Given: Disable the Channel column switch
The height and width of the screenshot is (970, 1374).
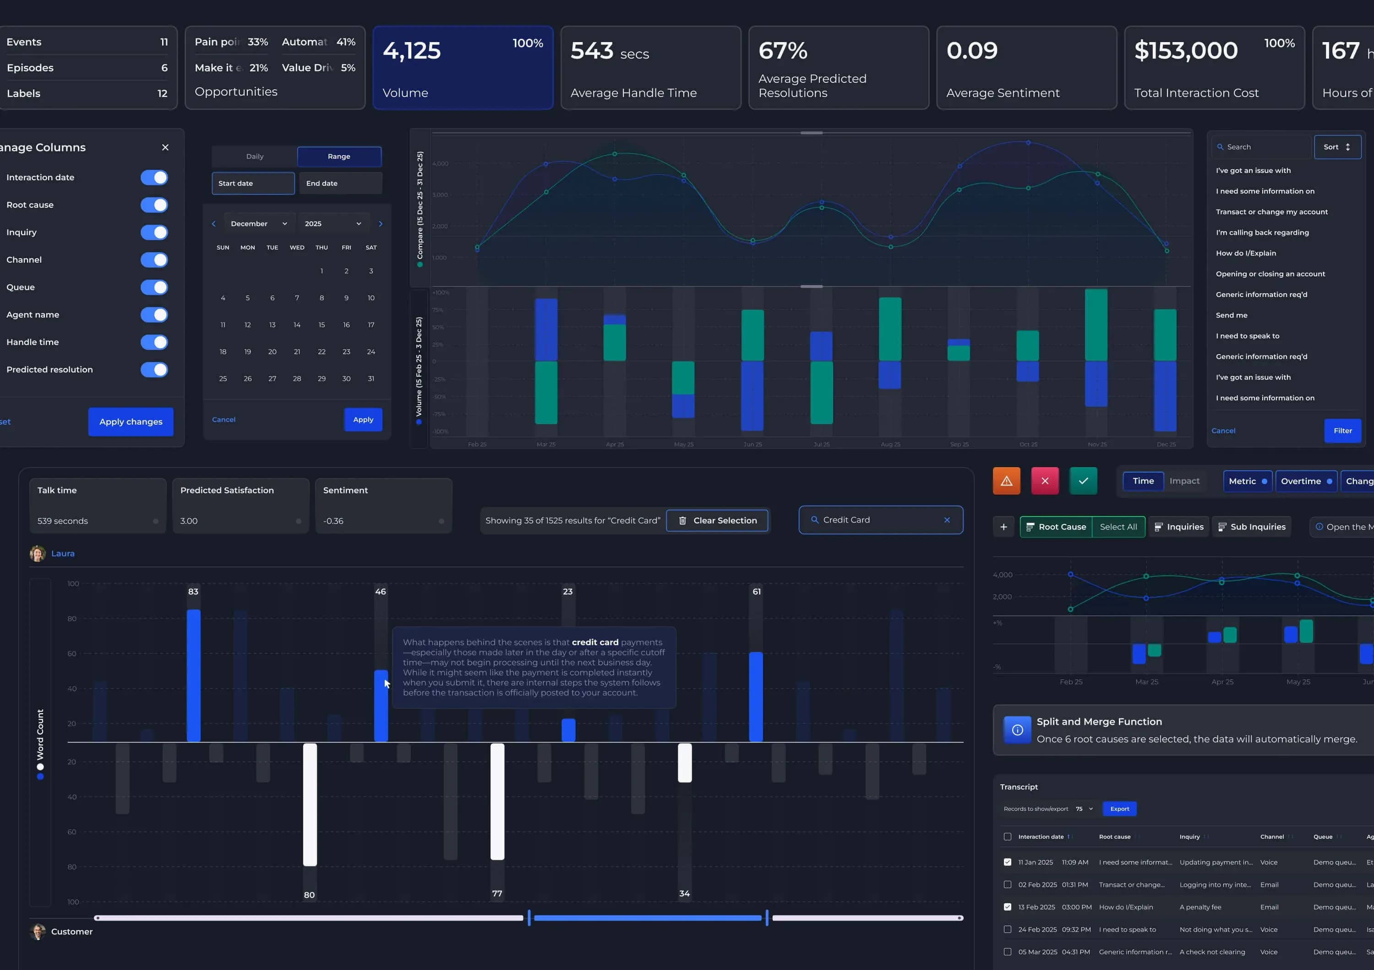Looking at the screenshot, I should point(154,260).
